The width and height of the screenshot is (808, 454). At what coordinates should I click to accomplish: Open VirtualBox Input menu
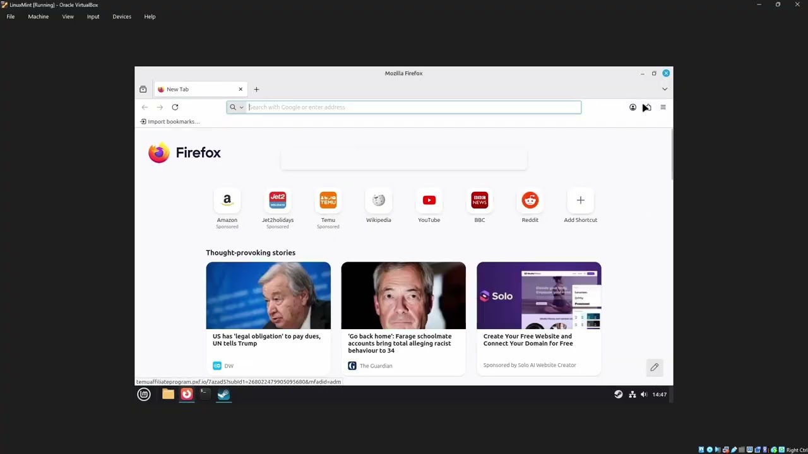click(93, 16)
